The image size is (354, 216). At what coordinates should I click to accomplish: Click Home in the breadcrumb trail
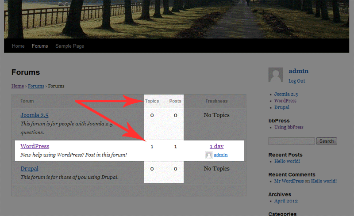pyautogui.click(x=17, y=86)
